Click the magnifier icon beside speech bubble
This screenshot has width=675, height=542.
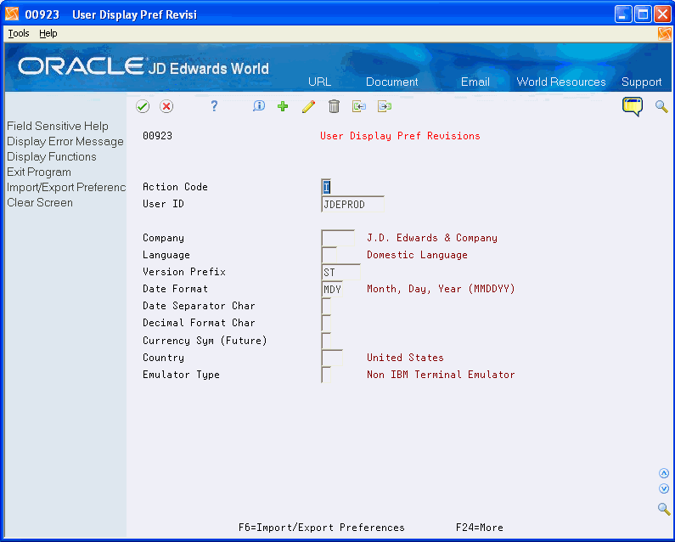coord(661,106)
